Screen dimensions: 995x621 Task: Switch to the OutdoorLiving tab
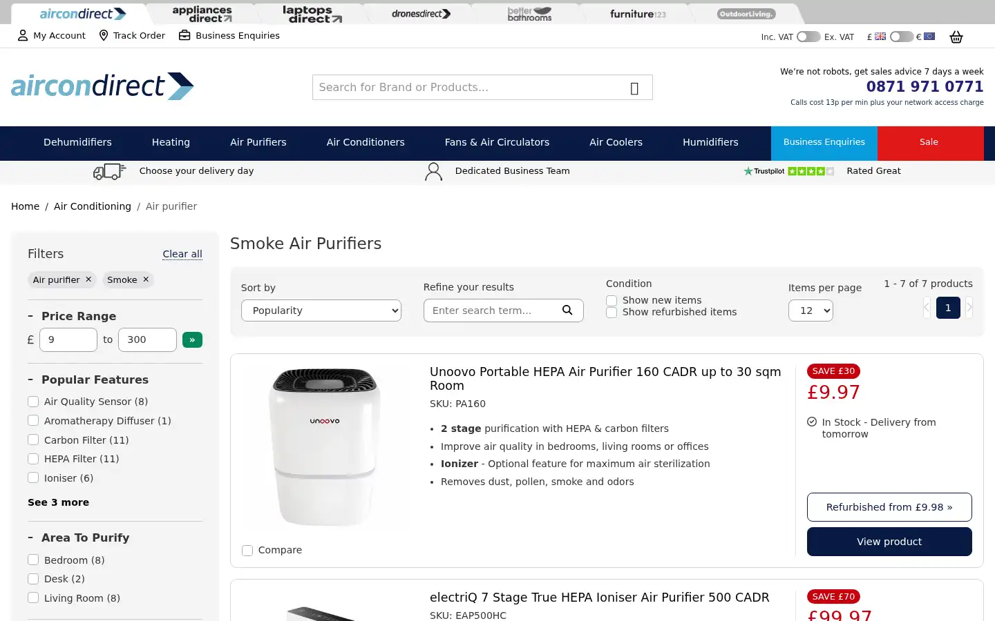pyautogui.click(x=746, y=14)
